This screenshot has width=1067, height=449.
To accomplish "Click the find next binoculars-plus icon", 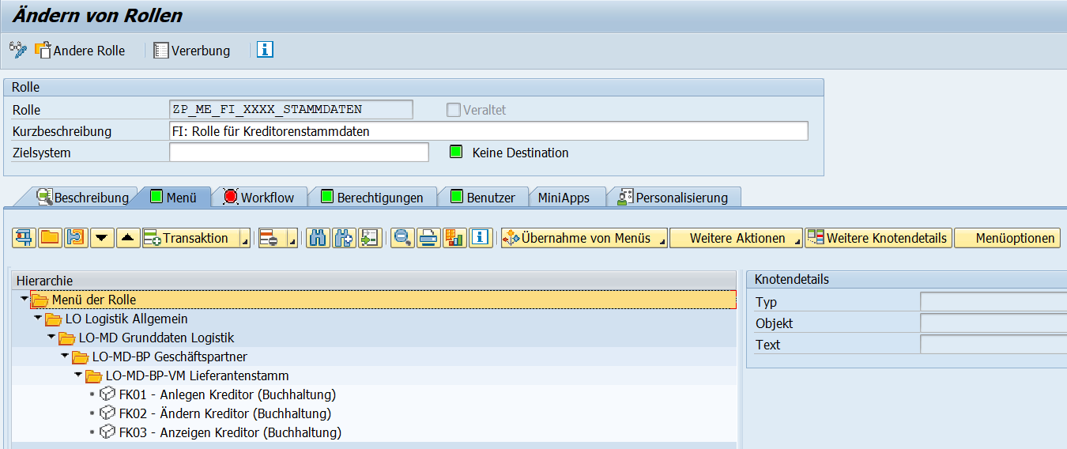I will click(x=343, y=238).
